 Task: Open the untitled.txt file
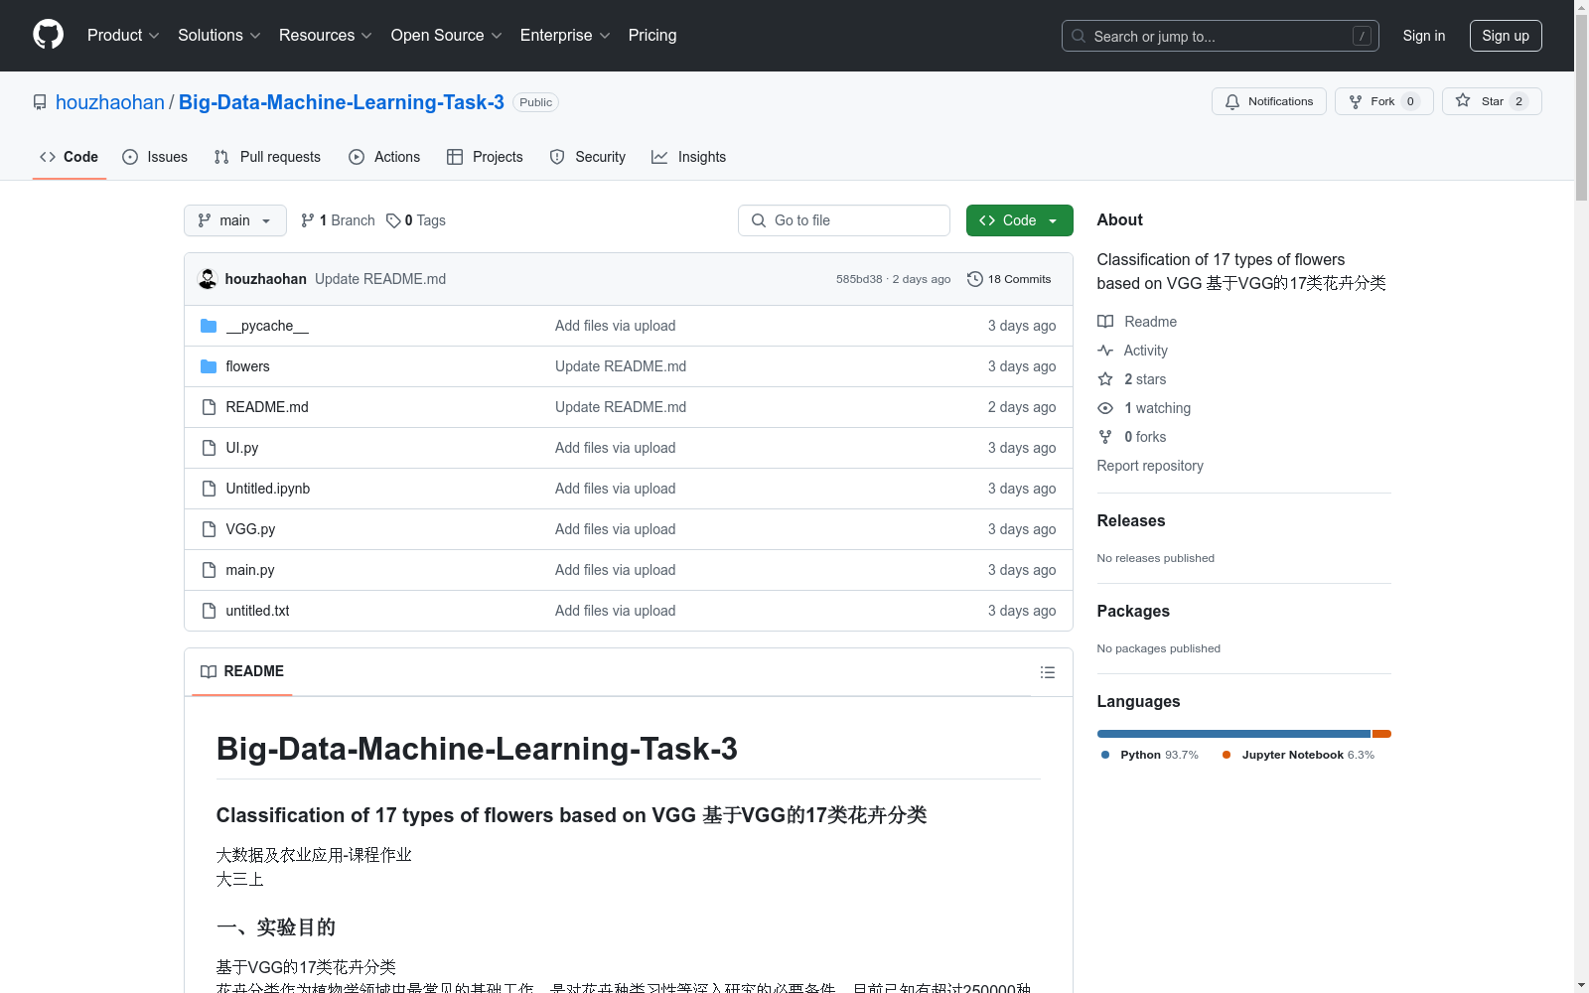[257, 611]
